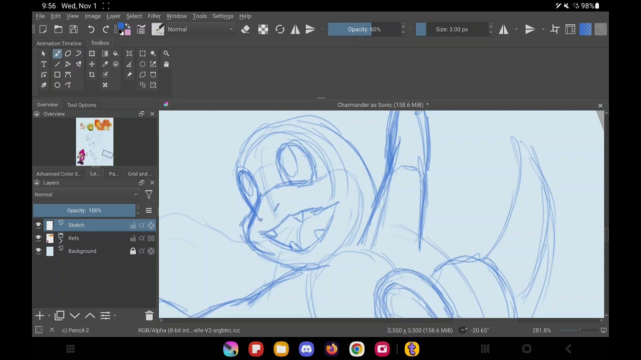Hide the Sketch layer
This screenshot has height=360, width=641.
point(39,225)
